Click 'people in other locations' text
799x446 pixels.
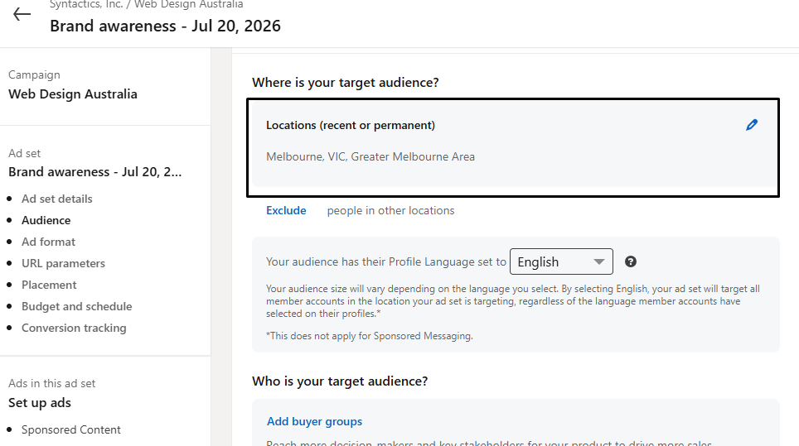coord(391,210)
